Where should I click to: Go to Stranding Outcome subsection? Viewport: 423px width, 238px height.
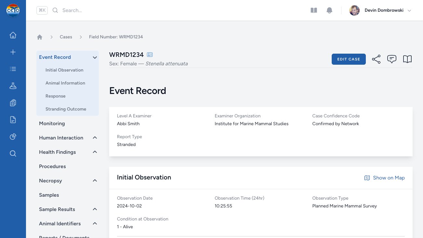point(66,109)
